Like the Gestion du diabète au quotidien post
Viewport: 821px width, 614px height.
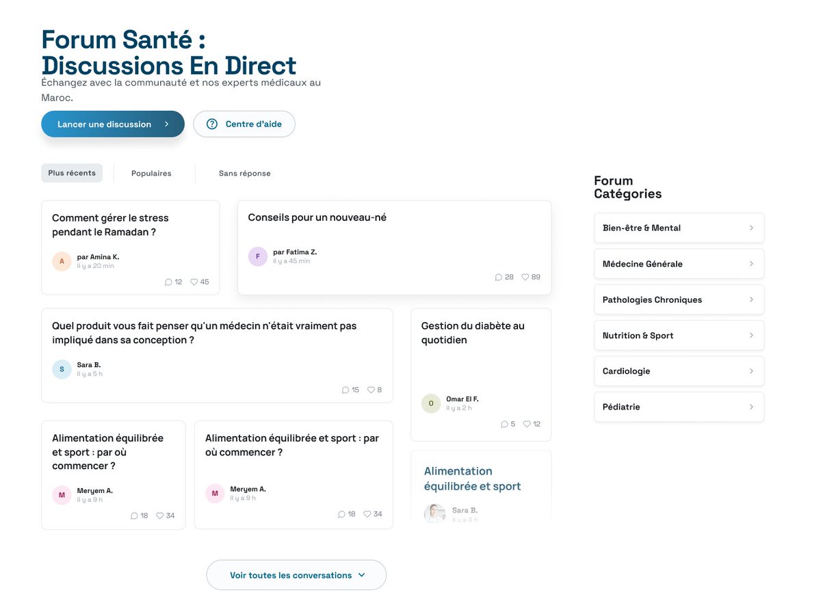tap(527, 424)
